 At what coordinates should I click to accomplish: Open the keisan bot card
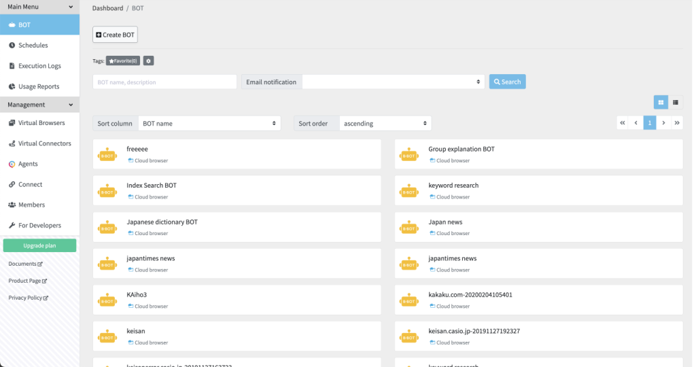237,336
